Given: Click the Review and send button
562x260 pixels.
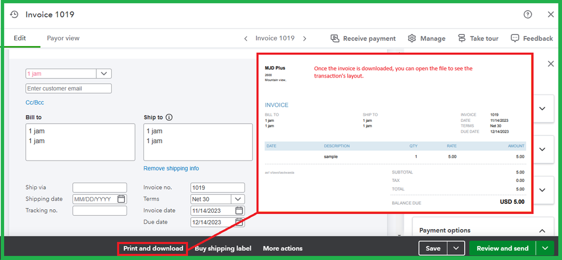Looking at the screenshot, I should click(502, 248).
